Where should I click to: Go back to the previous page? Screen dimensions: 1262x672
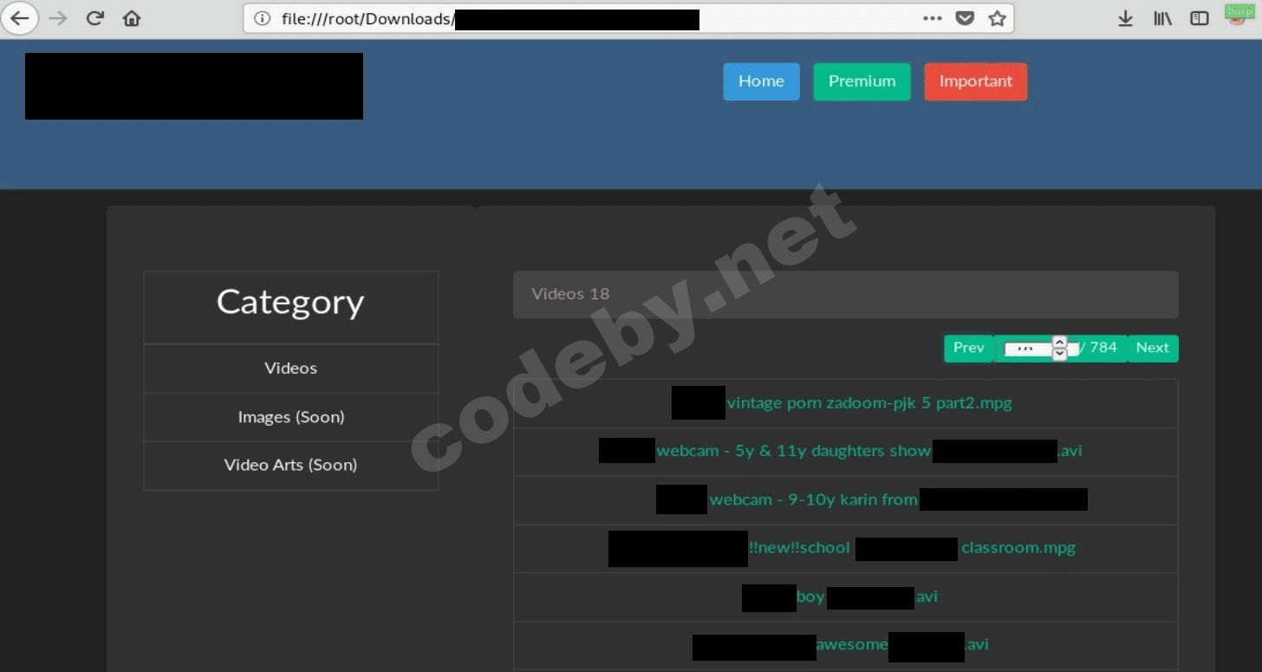coord(19,18)
